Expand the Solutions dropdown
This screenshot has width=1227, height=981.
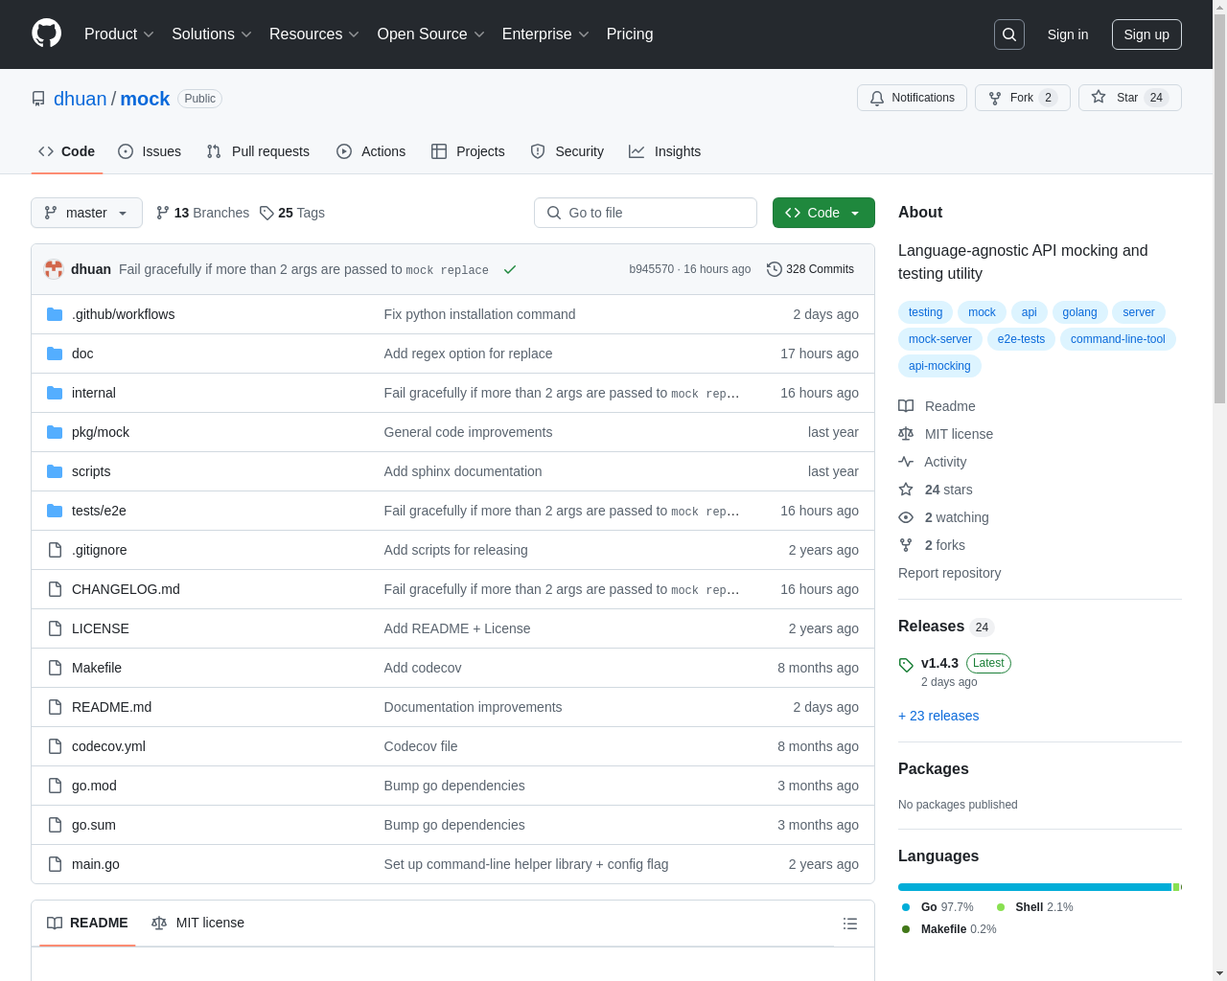(x=212, y=34)
